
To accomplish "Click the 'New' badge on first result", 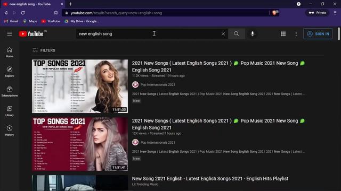I will coord(136,101).
